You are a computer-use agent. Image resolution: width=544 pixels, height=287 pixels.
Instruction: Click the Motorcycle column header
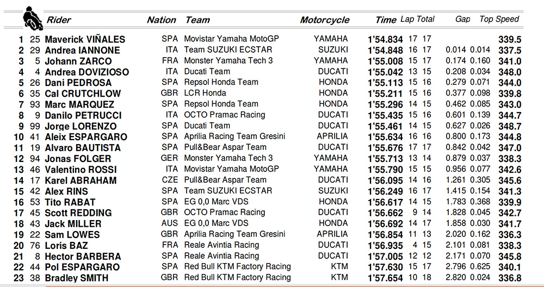[x=325, y=20]
